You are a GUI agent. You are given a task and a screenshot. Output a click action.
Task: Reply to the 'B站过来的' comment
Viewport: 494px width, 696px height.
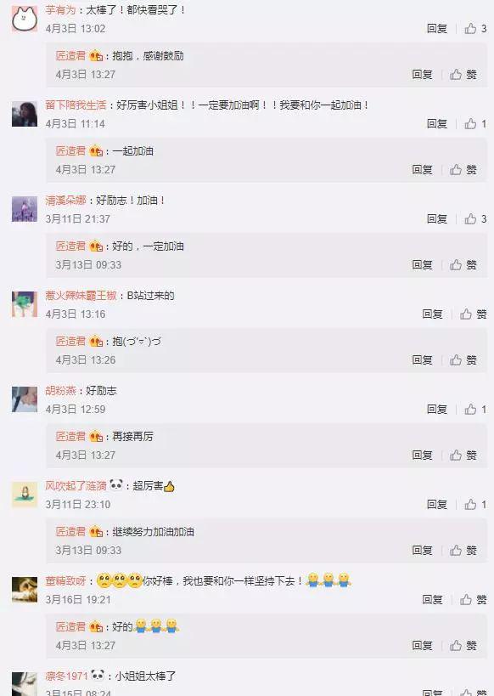point(432,314)
